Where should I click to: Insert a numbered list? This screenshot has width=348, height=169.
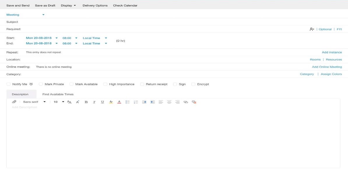pyautogui.click(x=136, y=102)
